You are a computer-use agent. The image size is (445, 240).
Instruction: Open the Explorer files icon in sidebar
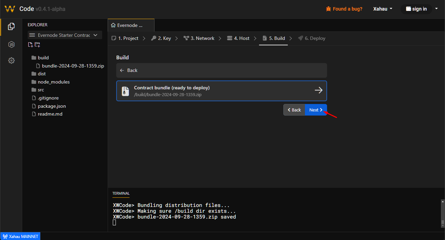[x=11, y=26]
